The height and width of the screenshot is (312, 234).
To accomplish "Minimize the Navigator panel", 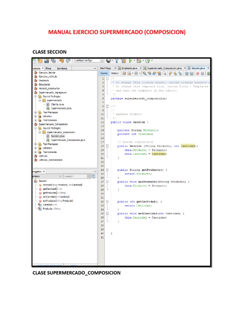I will (x=95, y=172).
